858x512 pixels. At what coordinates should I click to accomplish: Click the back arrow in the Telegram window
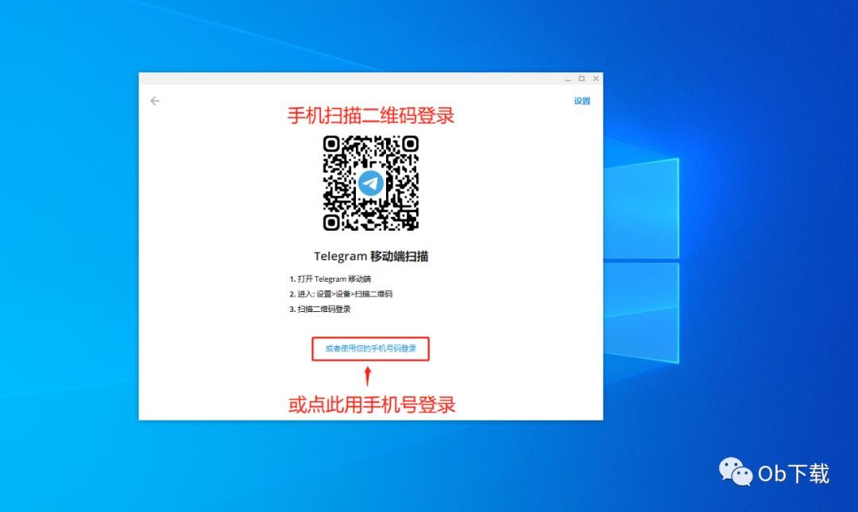[155, 101]
